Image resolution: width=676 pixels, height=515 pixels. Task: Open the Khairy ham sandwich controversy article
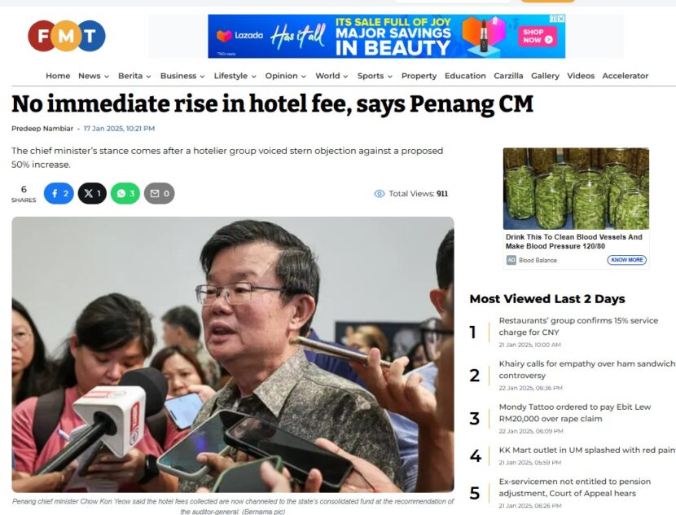point(586,370)
